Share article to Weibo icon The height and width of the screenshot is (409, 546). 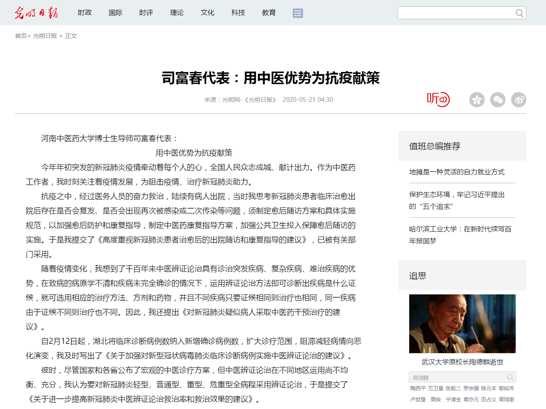pyautogui.click(x=518, y=100)
